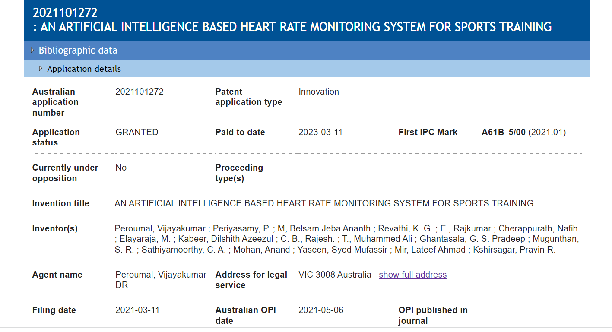Viewport: 612px width, 332px height.
Task: Click the show full address link
Action: 412,275
